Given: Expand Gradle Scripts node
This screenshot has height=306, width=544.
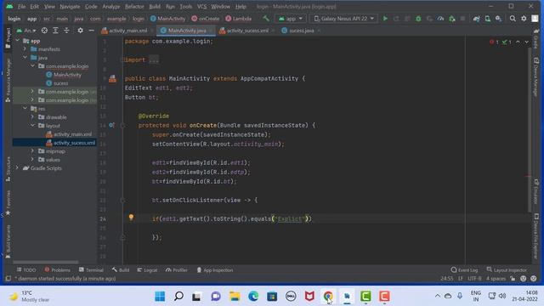Looking at the screenshot, I should click(x=17, y=168).
